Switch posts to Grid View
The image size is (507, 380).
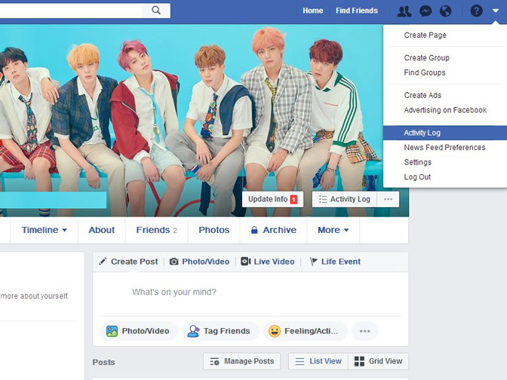tap(378, 361)
